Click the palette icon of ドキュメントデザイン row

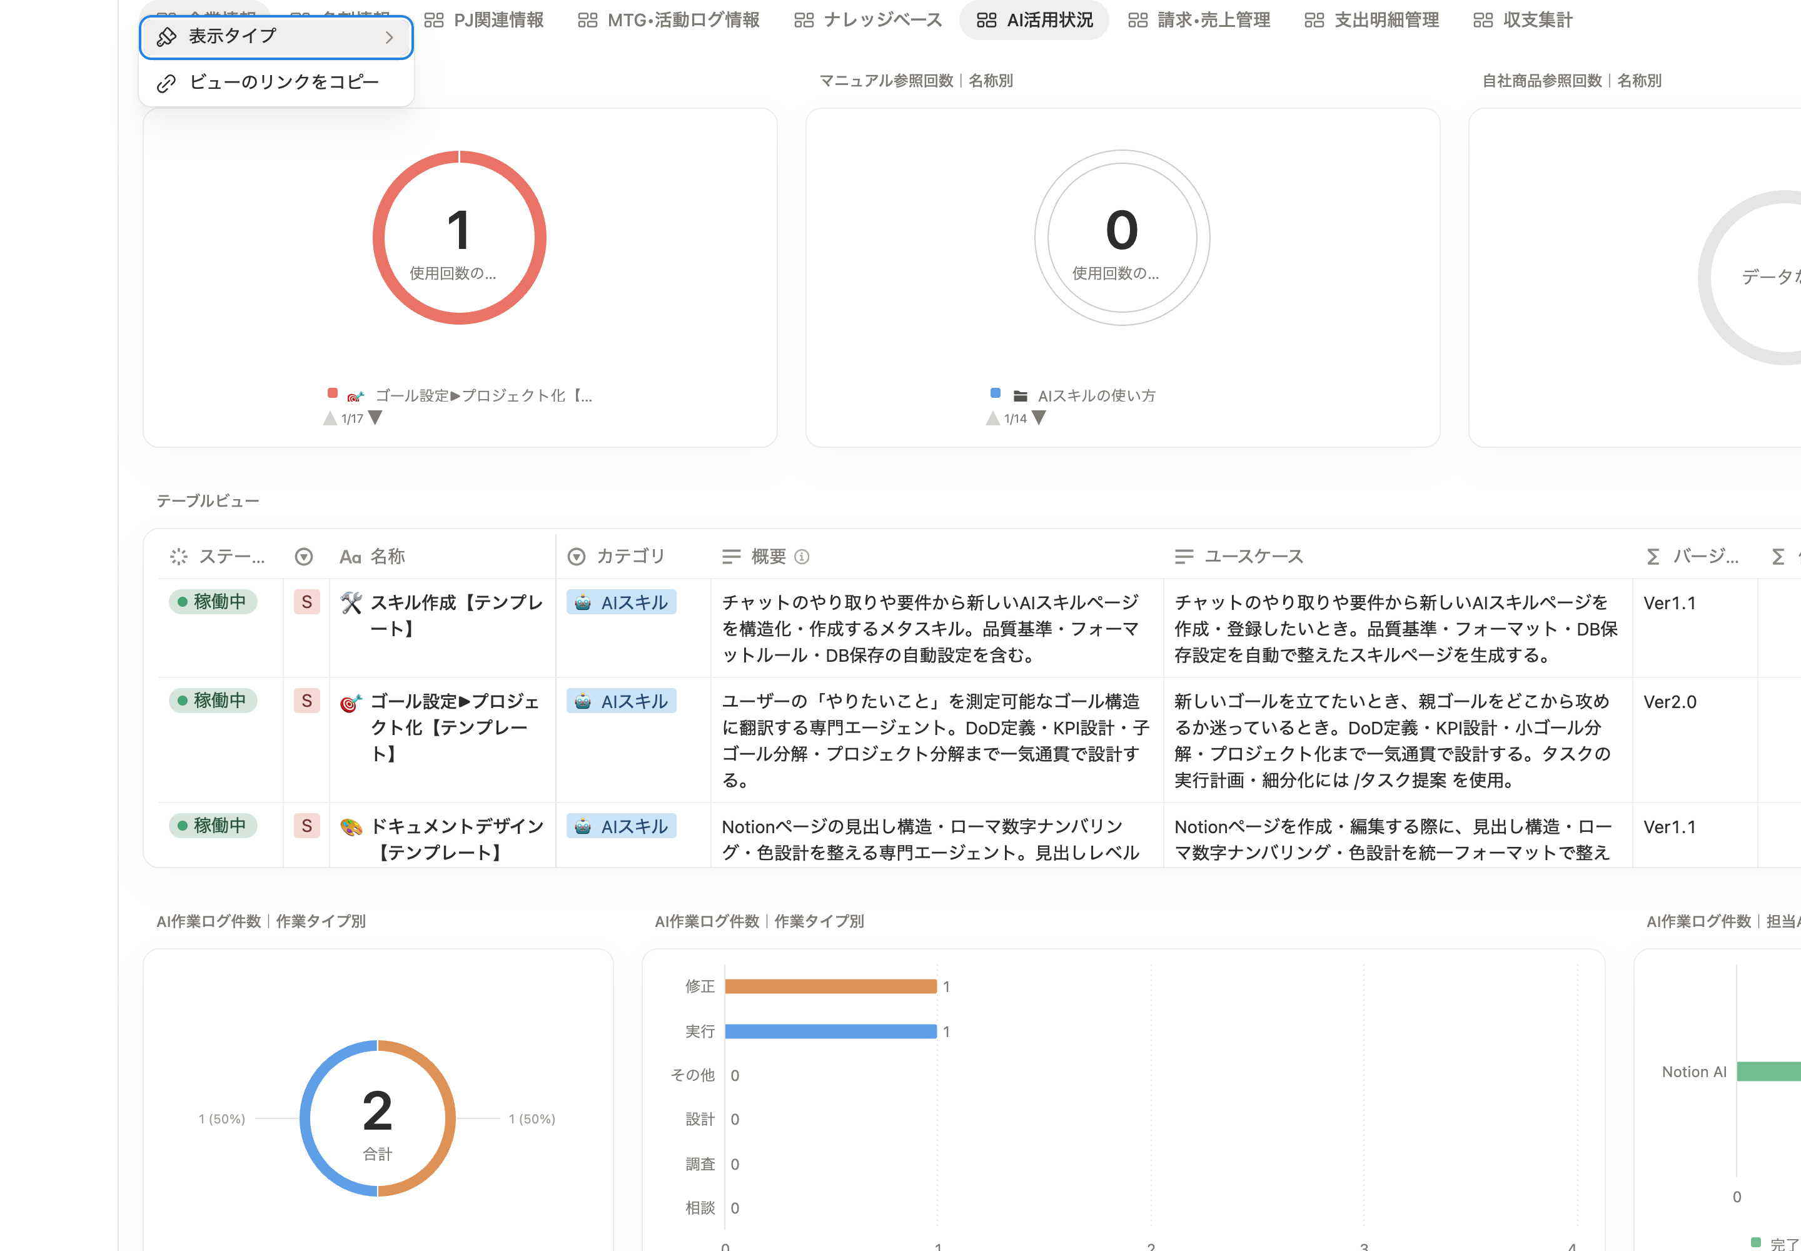point(351,827)
